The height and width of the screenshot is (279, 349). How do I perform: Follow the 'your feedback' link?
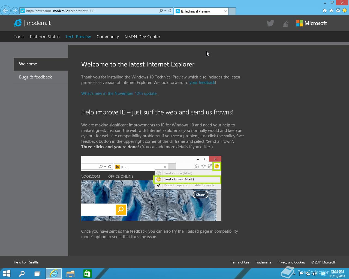point(202,83)
